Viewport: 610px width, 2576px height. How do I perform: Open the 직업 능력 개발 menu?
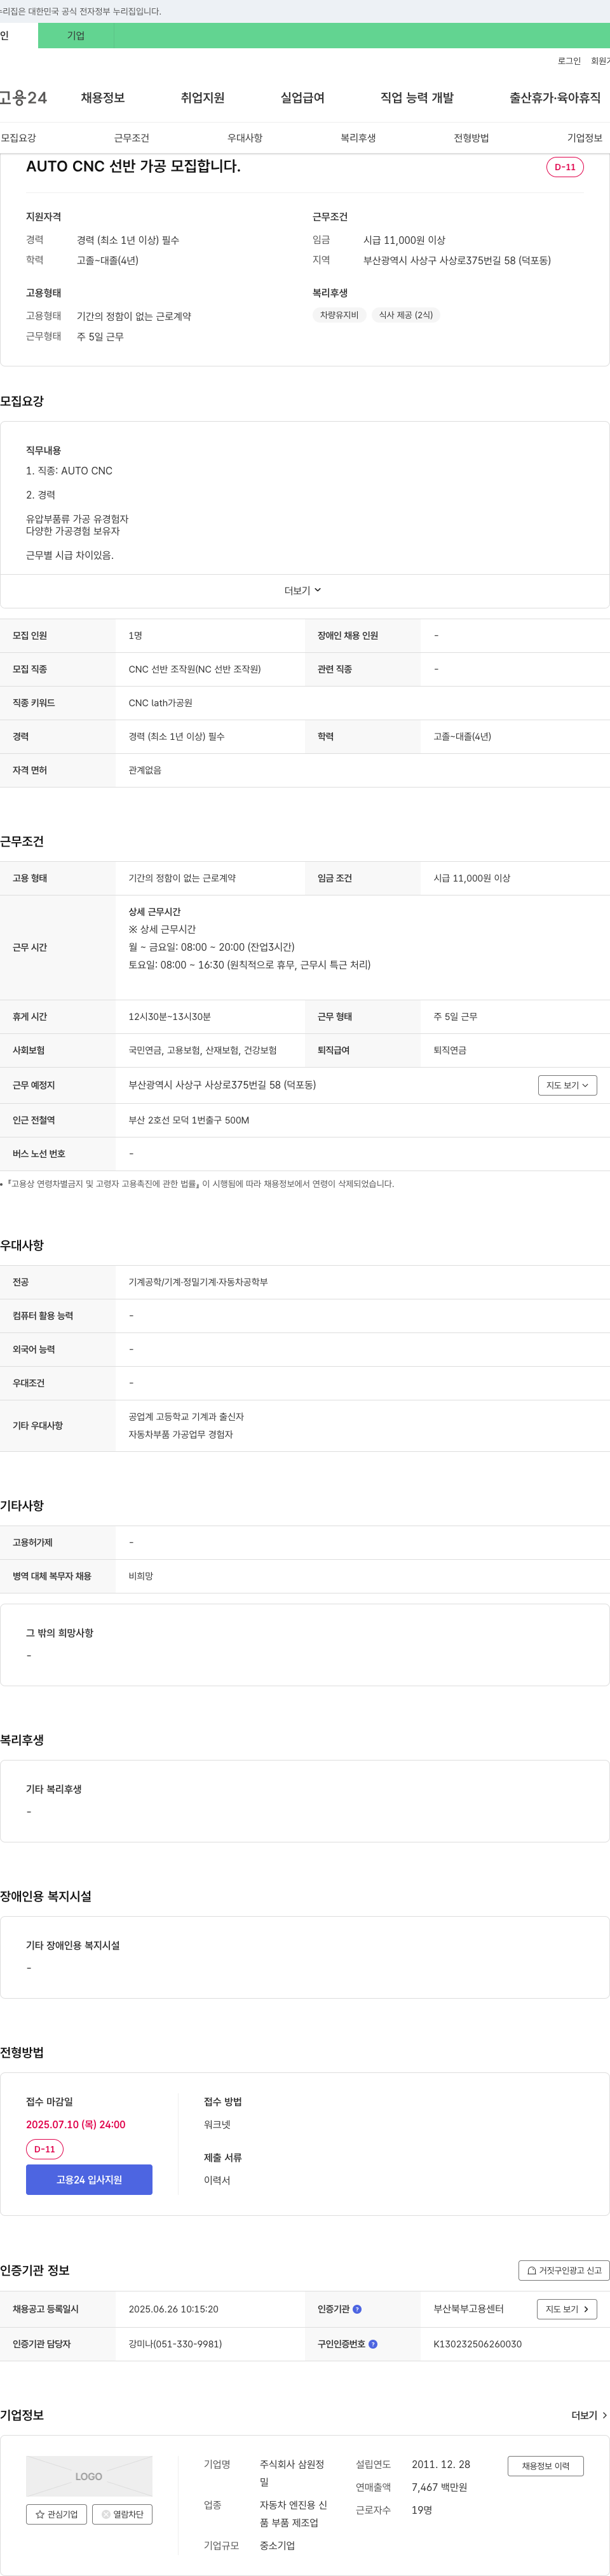point(417,98)
